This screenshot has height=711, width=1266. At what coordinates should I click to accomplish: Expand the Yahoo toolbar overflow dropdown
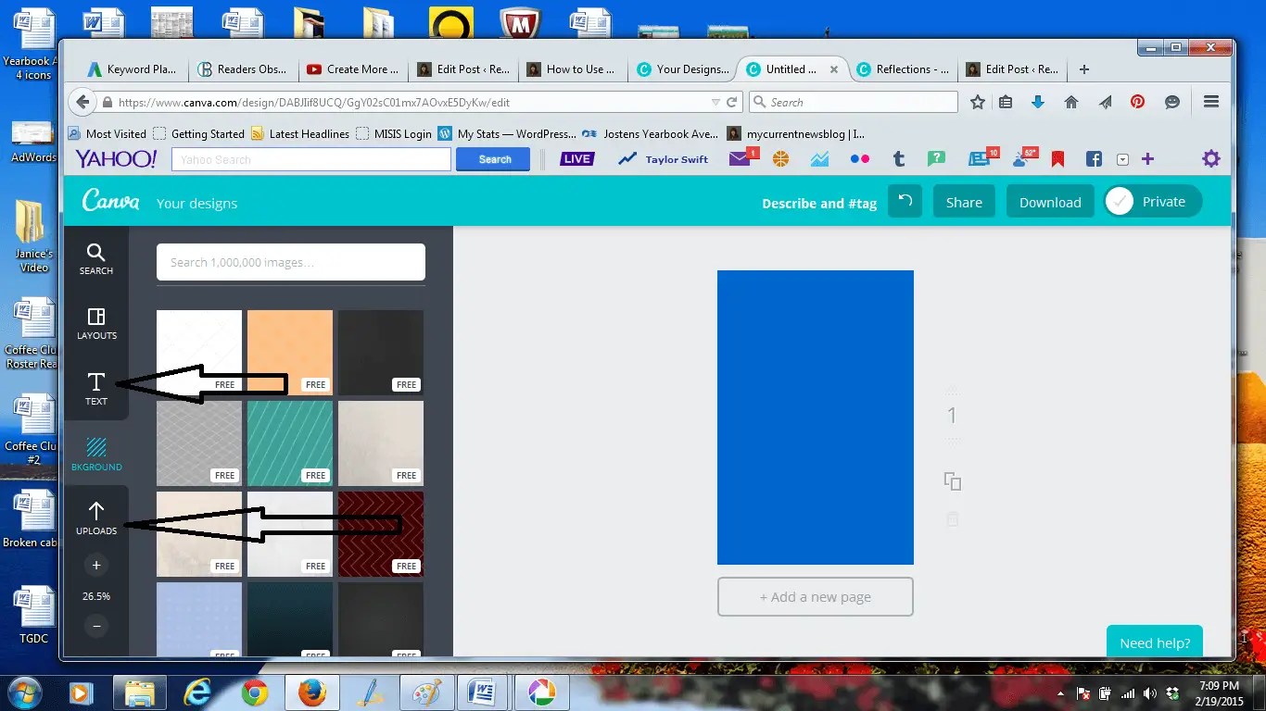[x=1122, y=159]
